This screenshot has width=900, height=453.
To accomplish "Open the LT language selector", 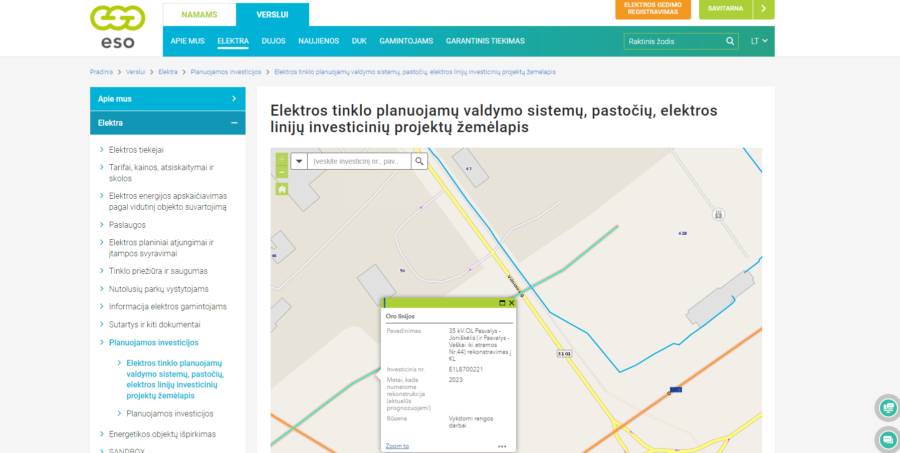I will tap(759, 41).
